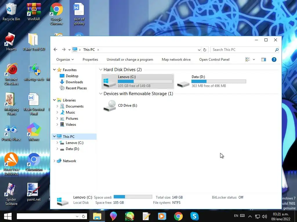
Task: Go forward using the Explorer forward arrow
Action: coord(64,49)
